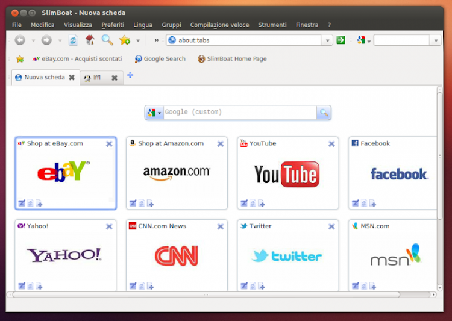Open the favorites star dropdown arrow
The image size is (452, 321).
[138, 40]
